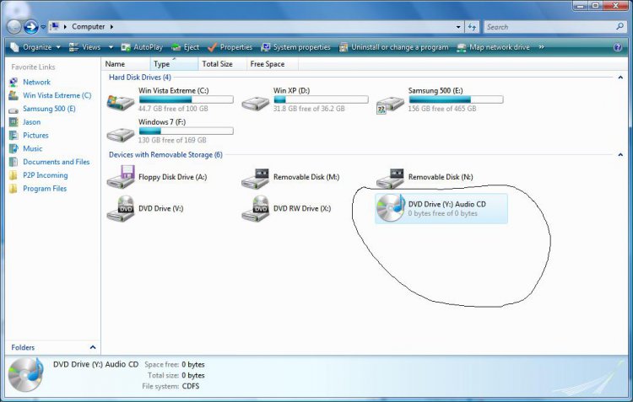Click the Hard Disk Drives (4) header
Screen dimensions: 633x402
(139, 77)
